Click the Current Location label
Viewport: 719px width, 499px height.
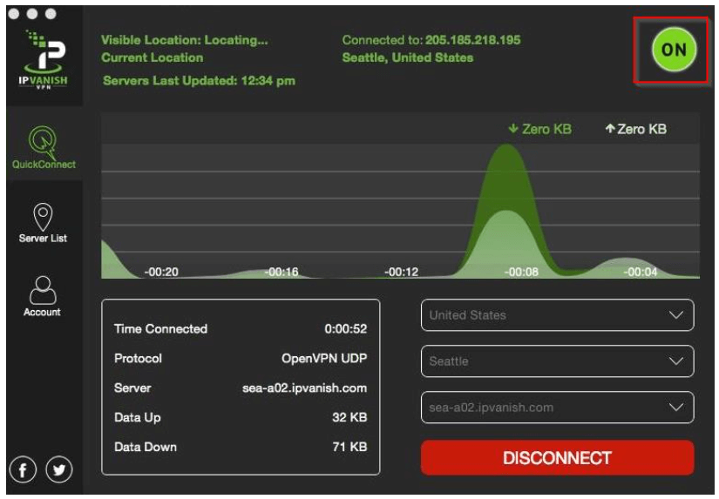[153, 57]
